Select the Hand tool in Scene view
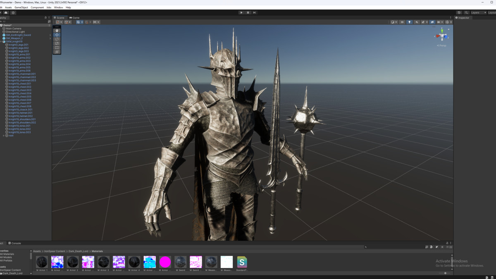The width and height of the screenshot is (496, 279). tap(57, 31)
